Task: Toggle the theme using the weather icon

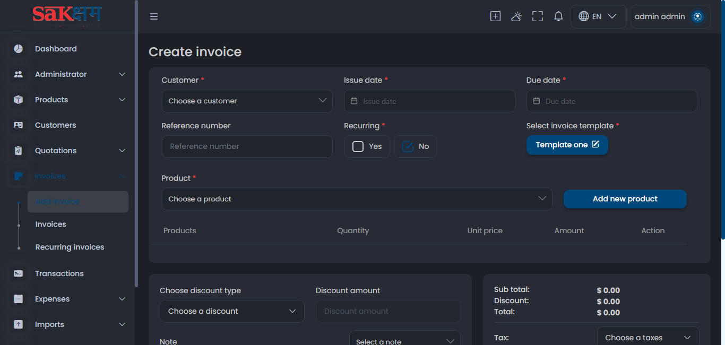Action: coord(516,16)
